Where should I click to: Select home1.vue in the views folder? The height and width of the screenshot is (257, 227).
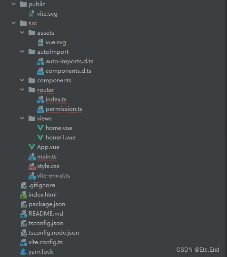pyautogui.click(x=60, y=138)
